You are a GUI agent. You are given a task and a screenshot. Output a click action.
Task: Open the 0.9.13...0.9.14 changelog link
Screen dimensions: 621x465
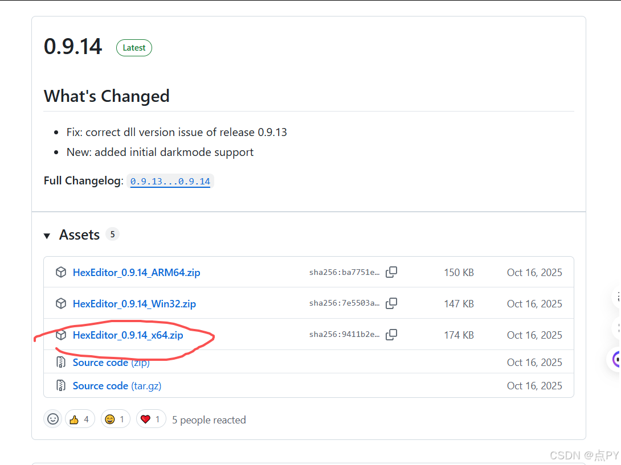pyautogui.click(x=170, y=181)
